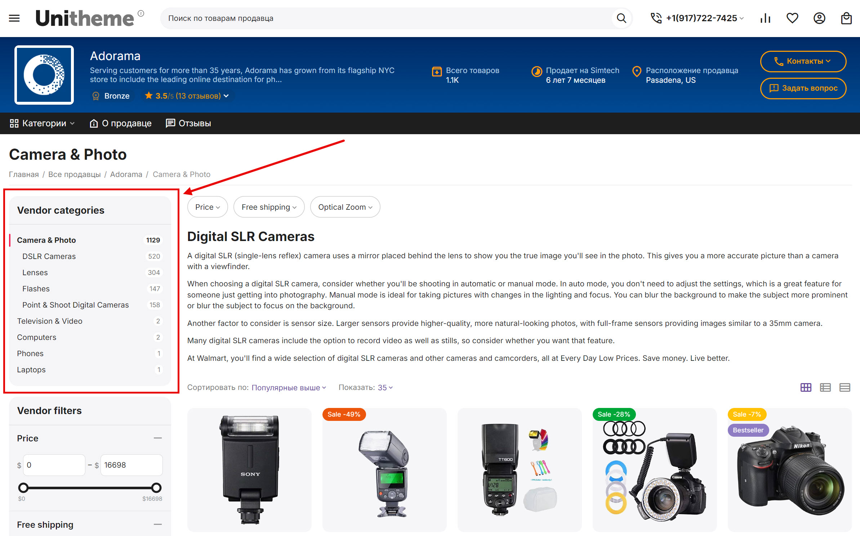This screenshot has height=536, width=860.
Task: Collapse the Price filter section
Action: (x=157, y=438)
